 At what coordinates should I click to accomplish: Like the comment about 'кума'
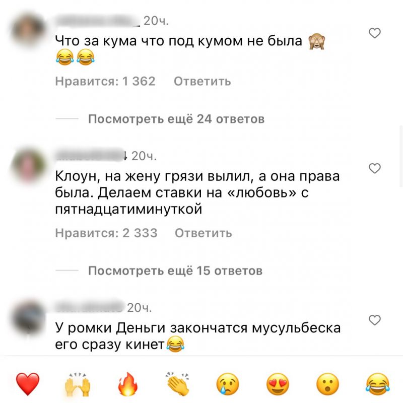click(374, 33)
